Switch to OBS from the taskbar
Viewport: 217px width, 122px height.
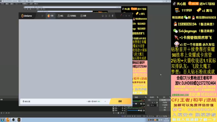pos(13,120)
